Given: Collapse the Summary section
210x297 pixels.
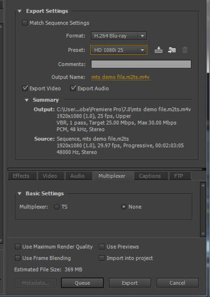Looking at the screenshot, I should coord(27,100).
